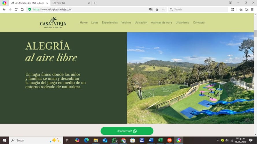Open Outlook from the taskbar
Screen dimensions: 257x144
click(x=105, y=140)
